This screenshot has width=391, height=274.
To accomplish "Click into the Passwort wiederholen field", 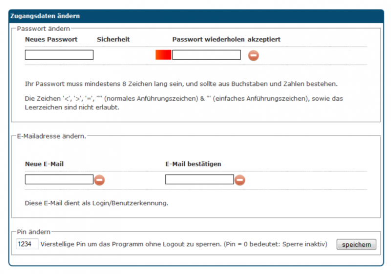I will (x=206, y=55).
